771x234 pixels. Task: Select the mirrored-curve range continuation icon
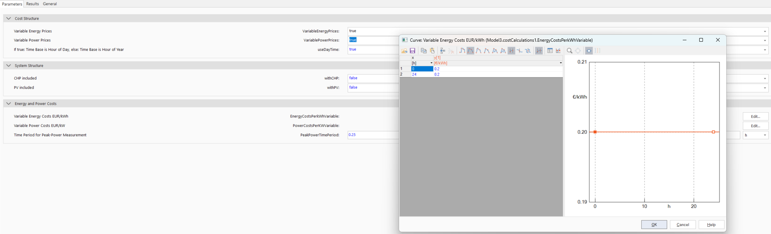pos(519,50)
